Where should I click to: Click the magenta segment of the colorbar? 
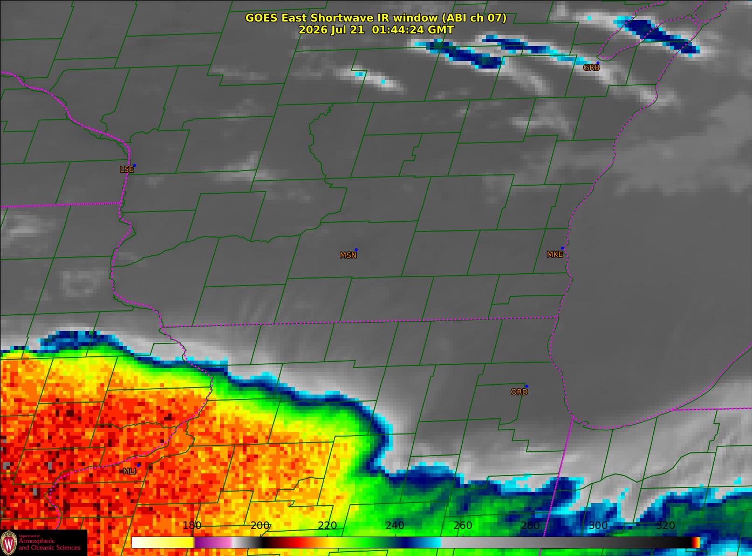213,543
